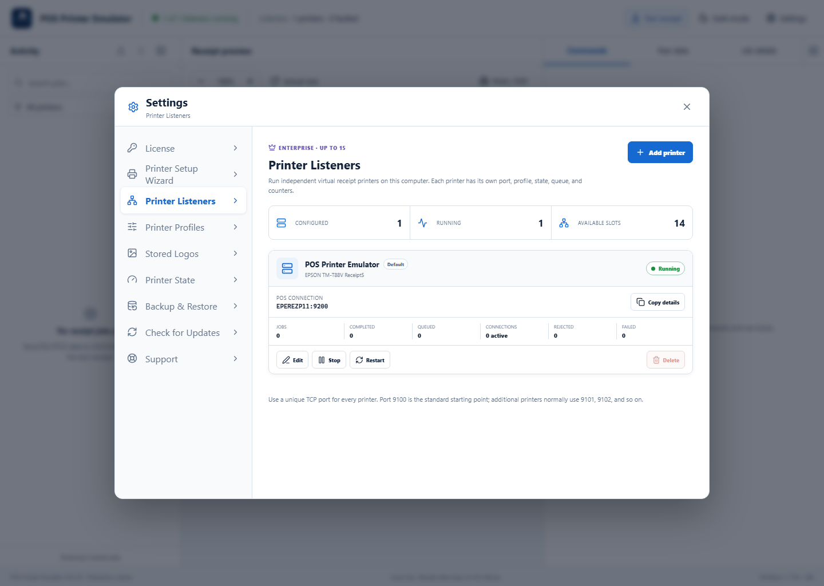The image size is (824, 586).
Task: Expand the Check for Updates chevron
Action: tap(235, 332)
